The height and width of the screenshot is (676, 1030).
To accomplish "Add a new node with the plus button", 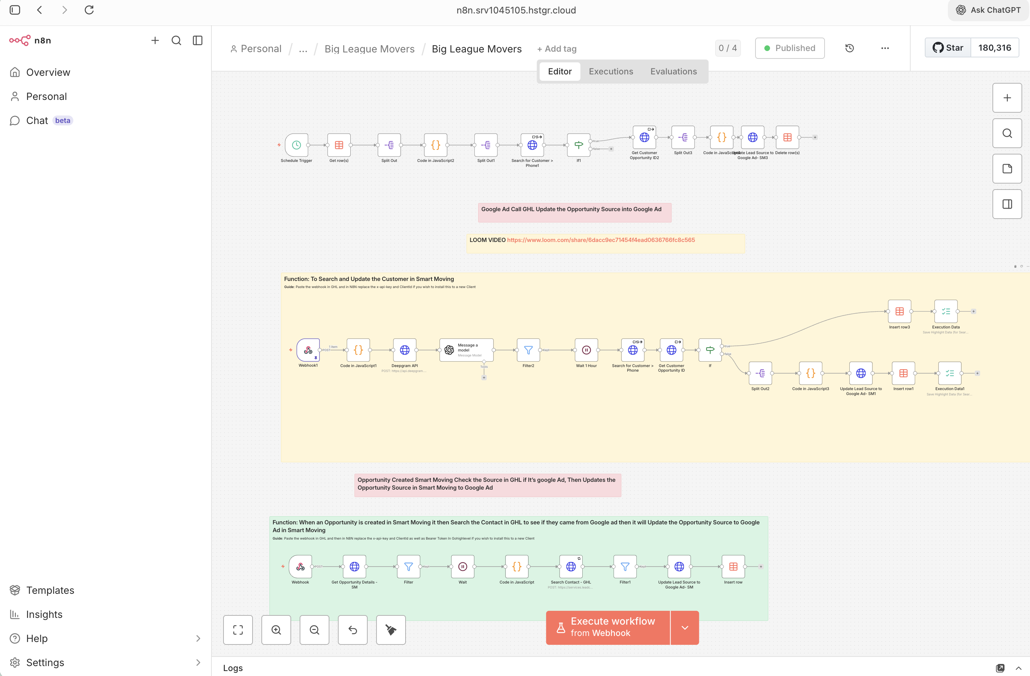I will coord(1007,98).
